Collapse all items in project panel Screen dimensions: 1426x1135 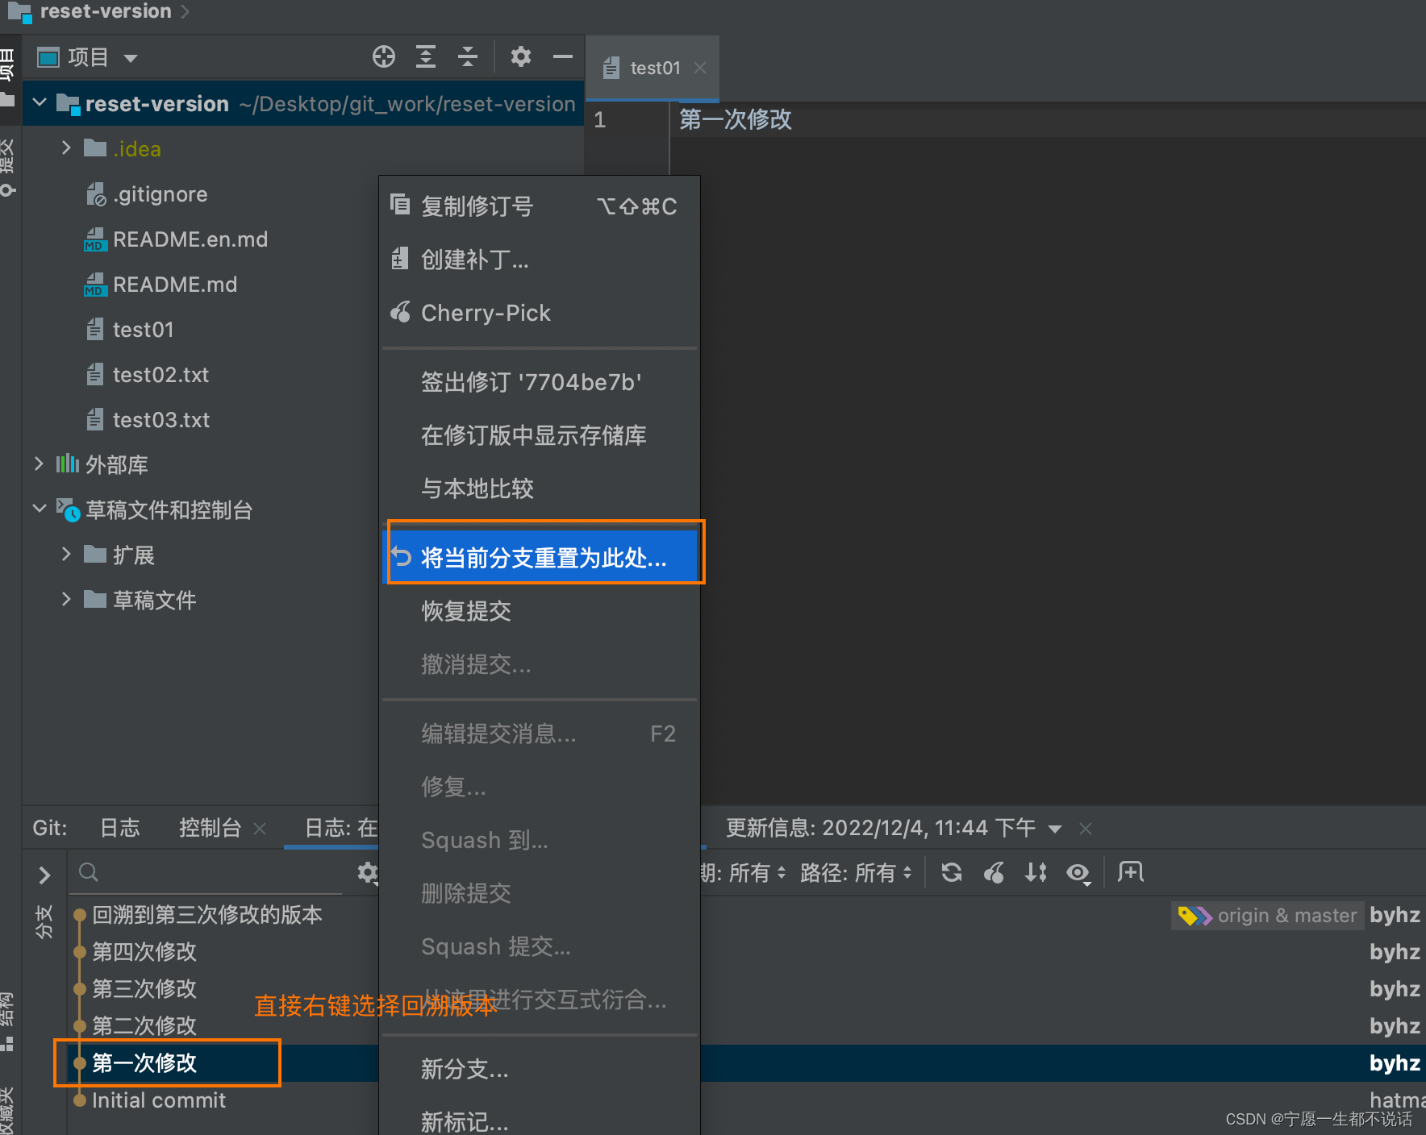(468, 56)
